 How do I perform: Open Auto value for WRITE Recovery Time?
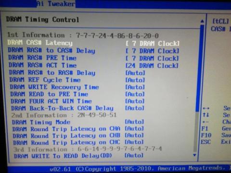click(135, 87)
